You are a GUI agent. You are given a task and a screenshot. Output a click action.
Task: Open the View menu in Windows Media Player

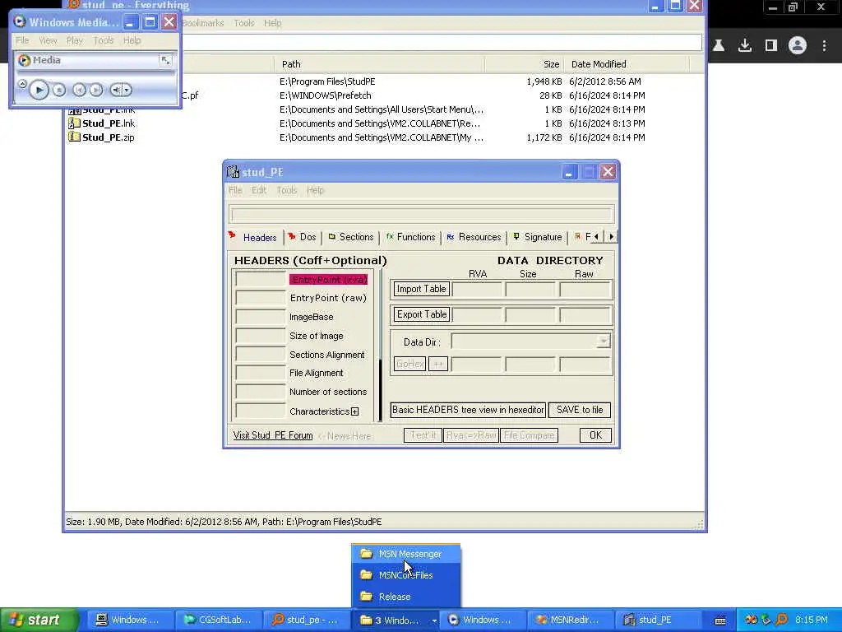click(x=48, y=40)
